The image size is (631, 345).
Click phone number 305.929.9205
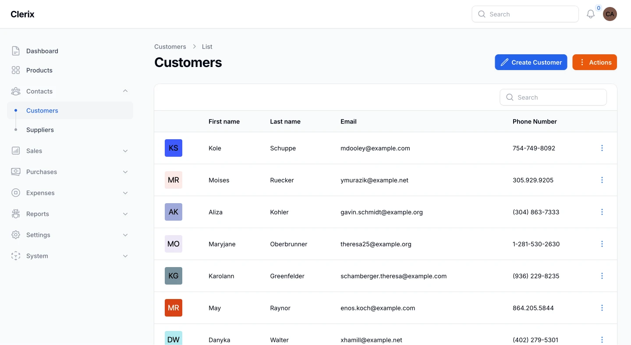533,180
